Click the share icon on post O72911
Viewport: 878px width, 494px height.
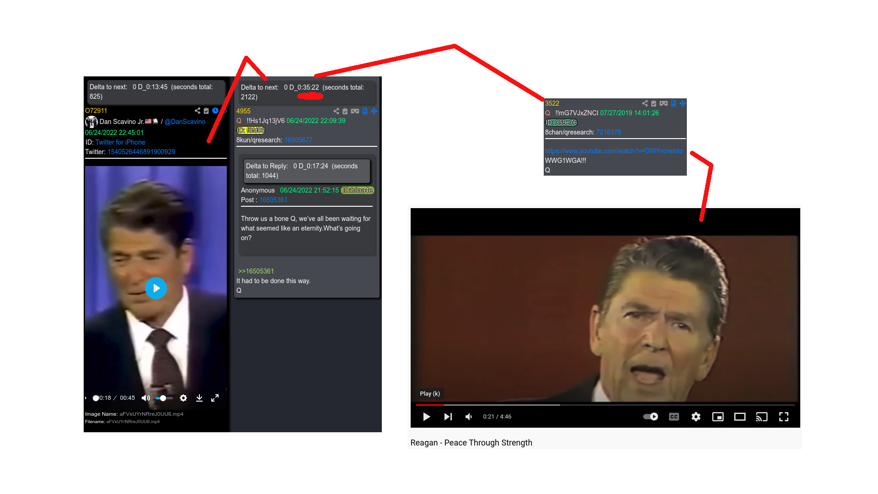pyautogui.click(x=198, y=111)
